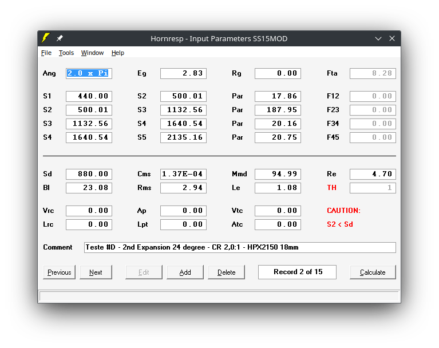
Task: Click the S3 field in the third segment row
Action: tap(89, 124)
